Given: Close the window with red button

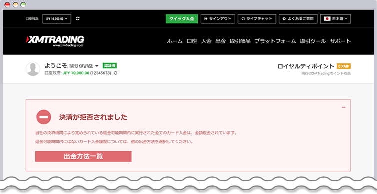Looking at the screenshot, I should pyautogui.click(x=7, y=5).
